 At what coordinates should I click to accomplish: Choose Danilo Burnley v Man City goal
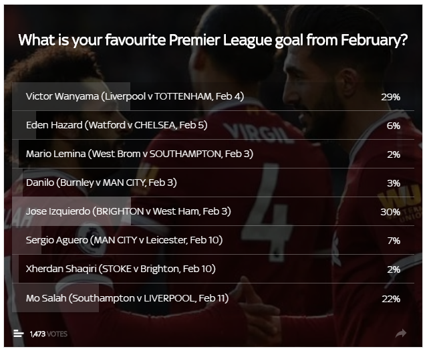[213, 183]
